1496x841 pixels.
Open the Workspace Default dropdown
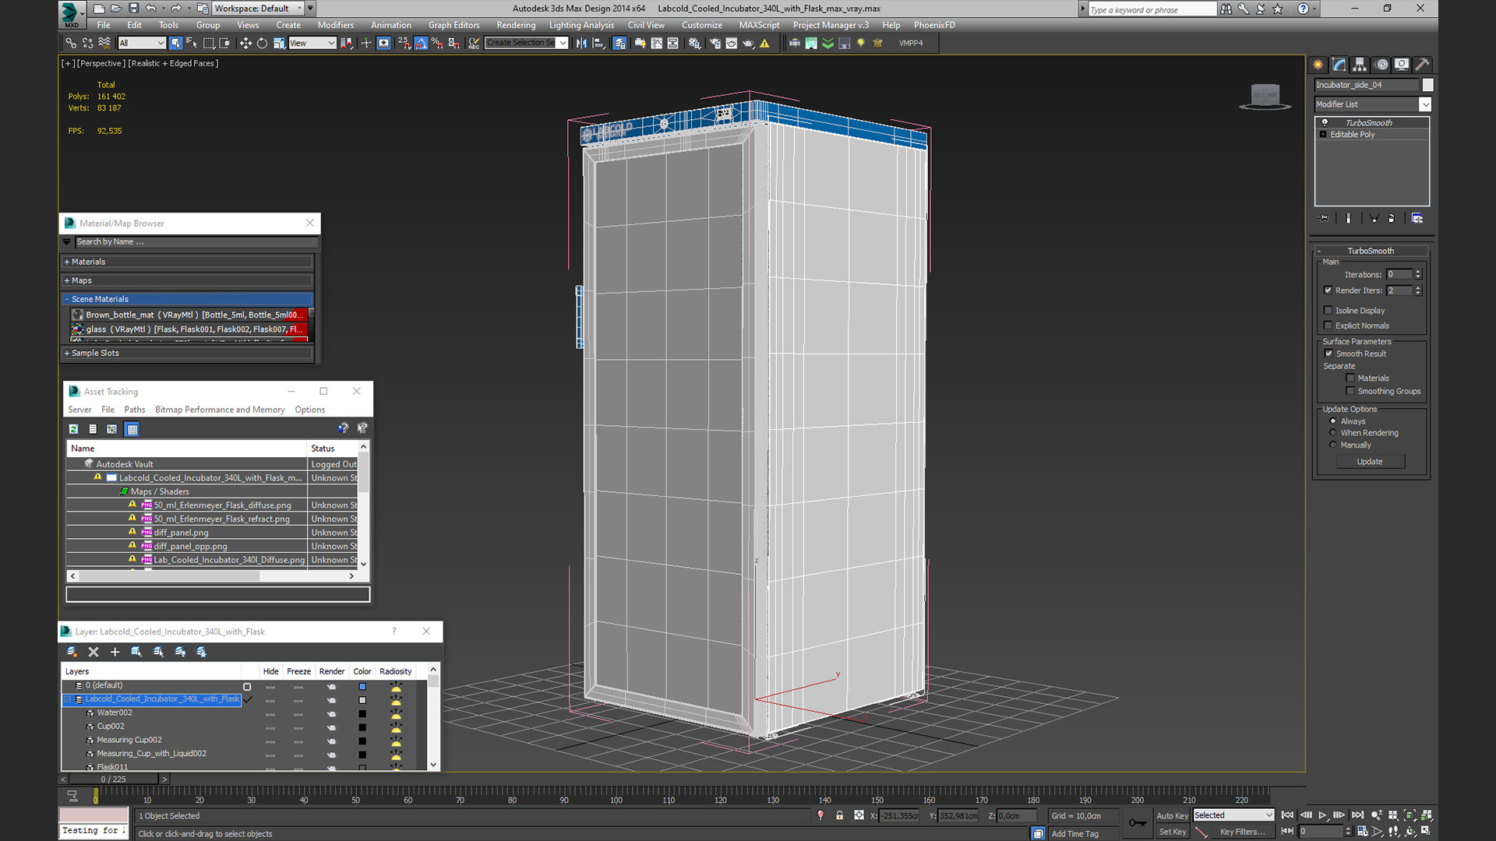(259, 9)
